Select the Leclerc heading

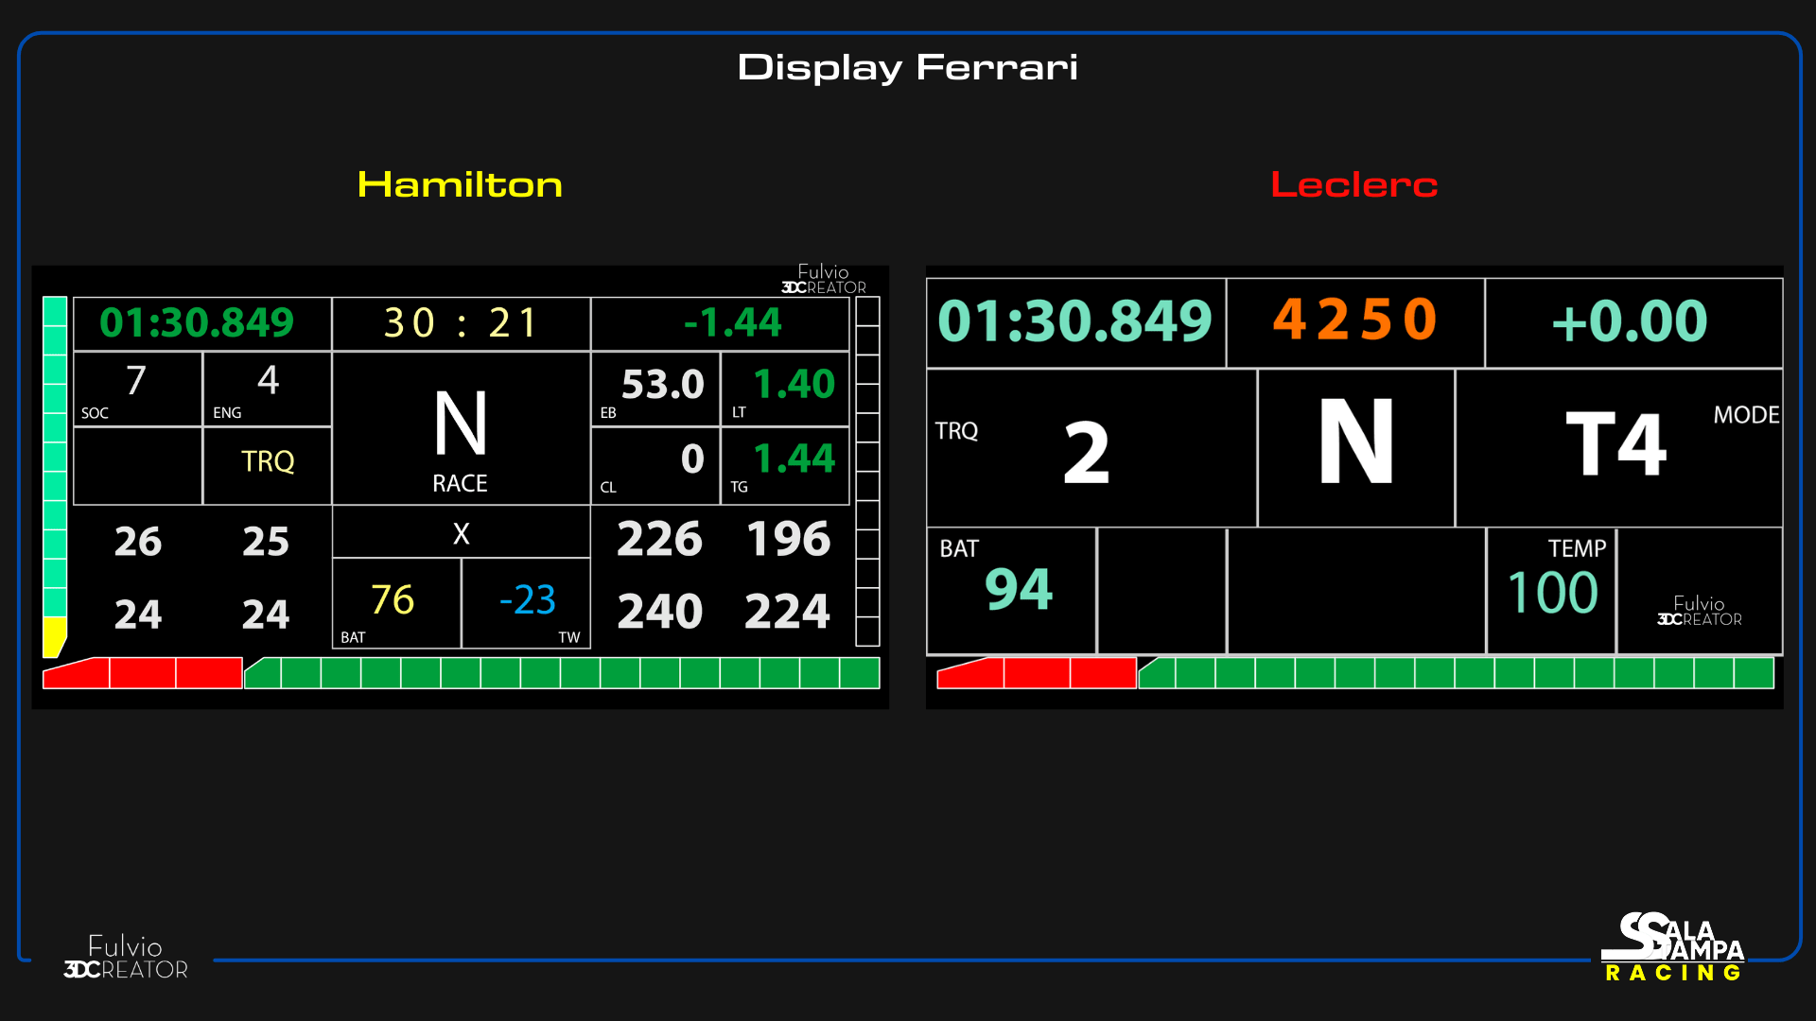(1353, 184)
